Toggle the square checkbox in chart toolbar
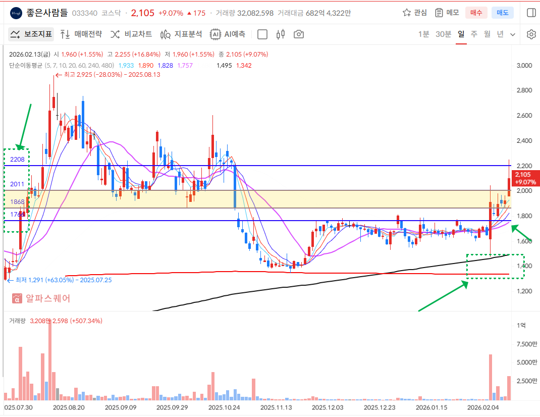 [262, 34]
